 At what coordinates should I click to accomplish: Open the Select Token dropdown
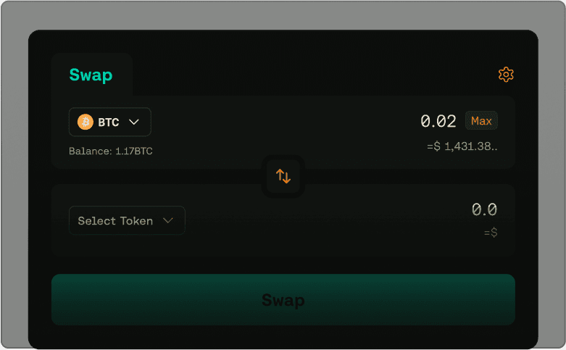coord(127,220)
